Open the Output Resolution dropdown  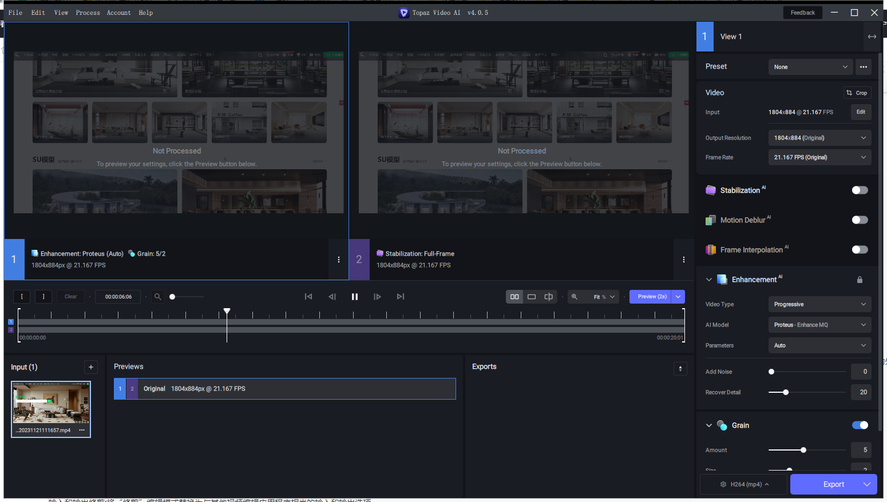[819, 138]
